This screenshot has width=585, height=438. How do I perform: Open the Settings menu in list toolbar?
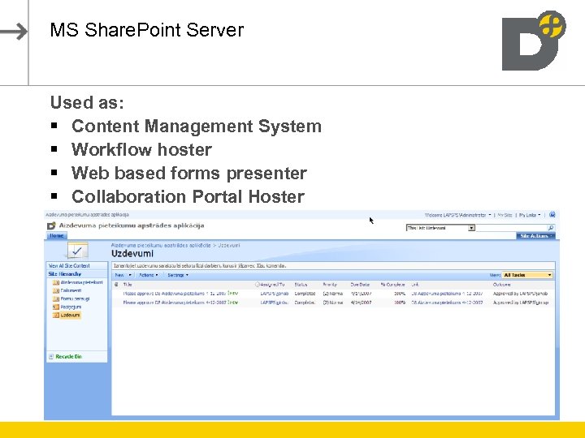coord(178,275)
